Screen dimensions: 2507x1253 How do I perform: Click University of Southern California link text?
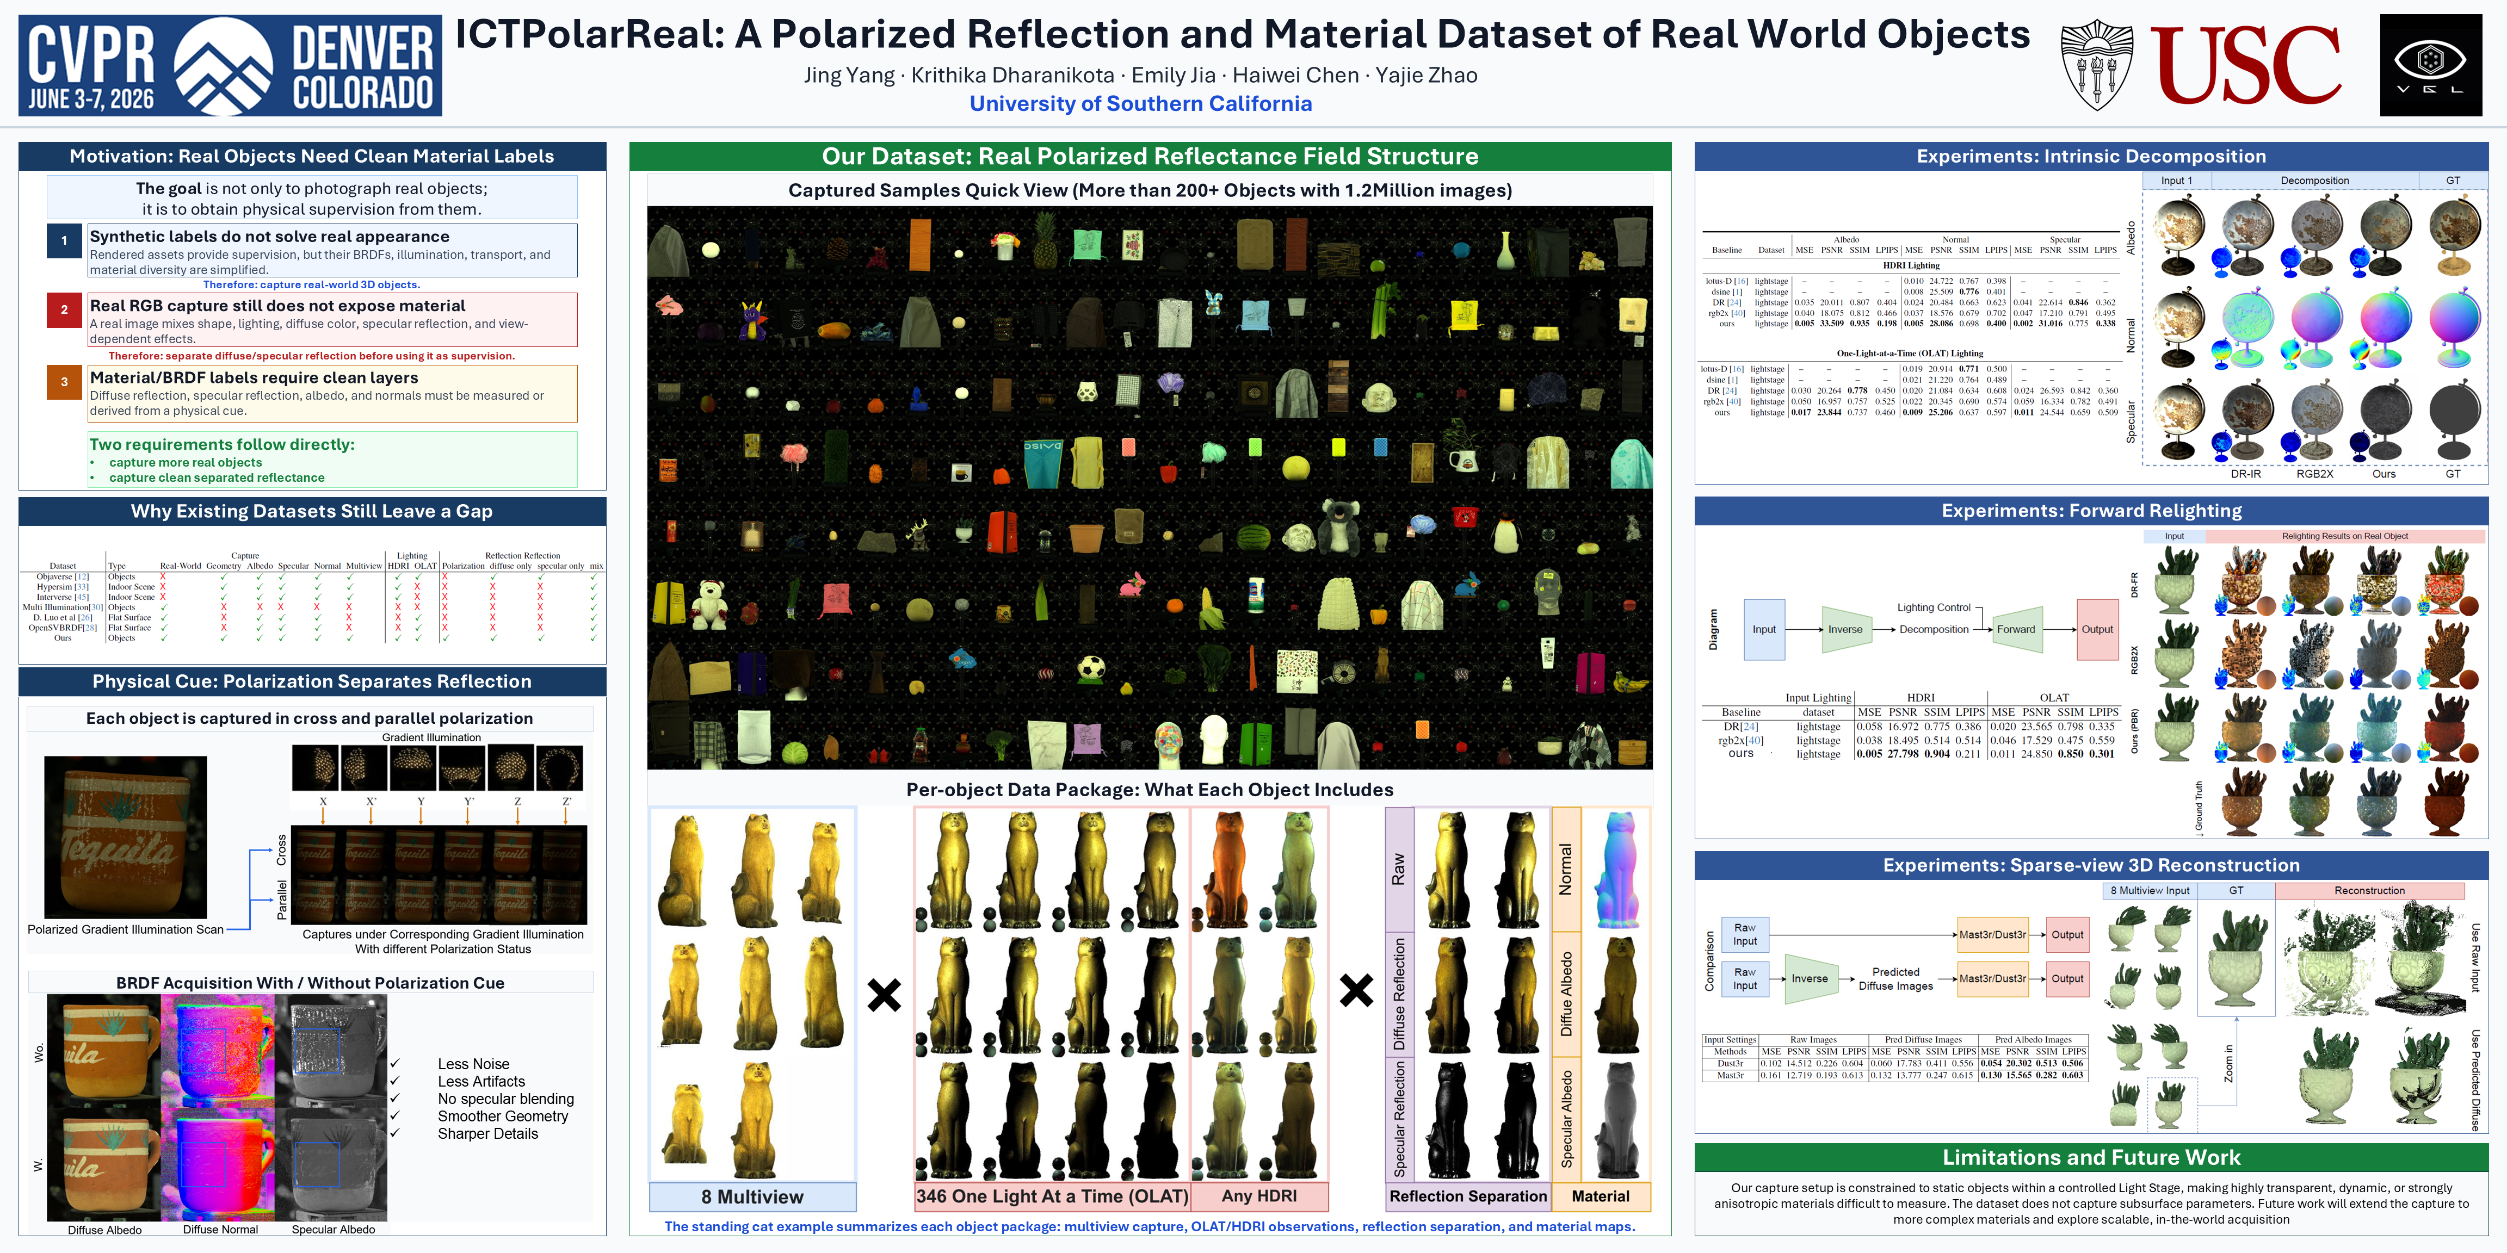coord(1140,103)
